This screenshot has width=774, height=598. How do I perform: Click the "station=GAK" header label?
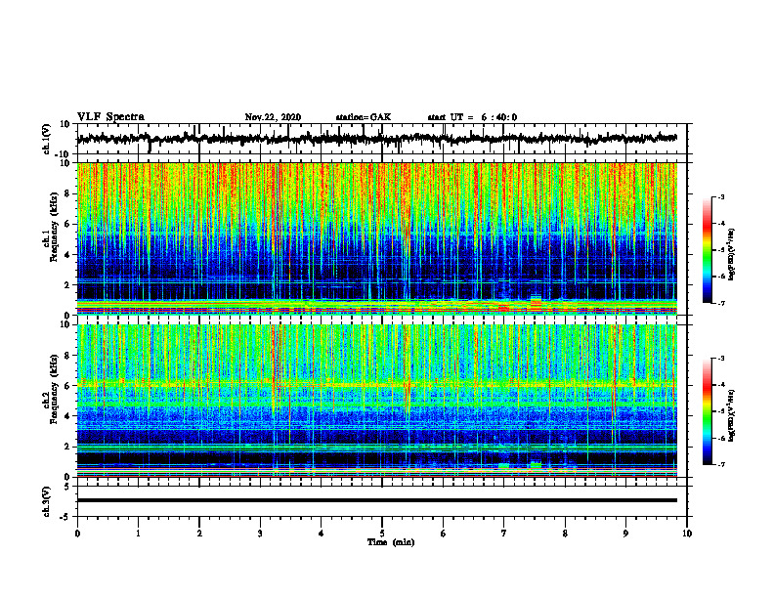[x=364, y=117]
